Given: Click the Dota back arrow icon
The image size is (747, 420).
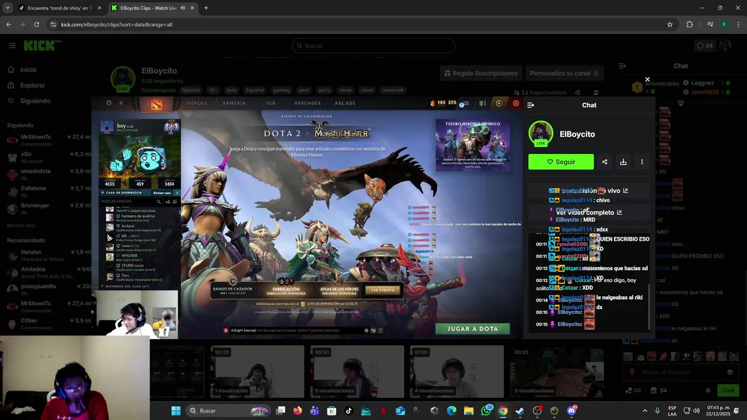Looking at the screenshot, I should click(x=121, y=103).
